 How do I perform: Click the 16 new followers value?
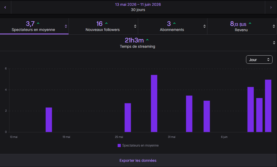point(99,24)
